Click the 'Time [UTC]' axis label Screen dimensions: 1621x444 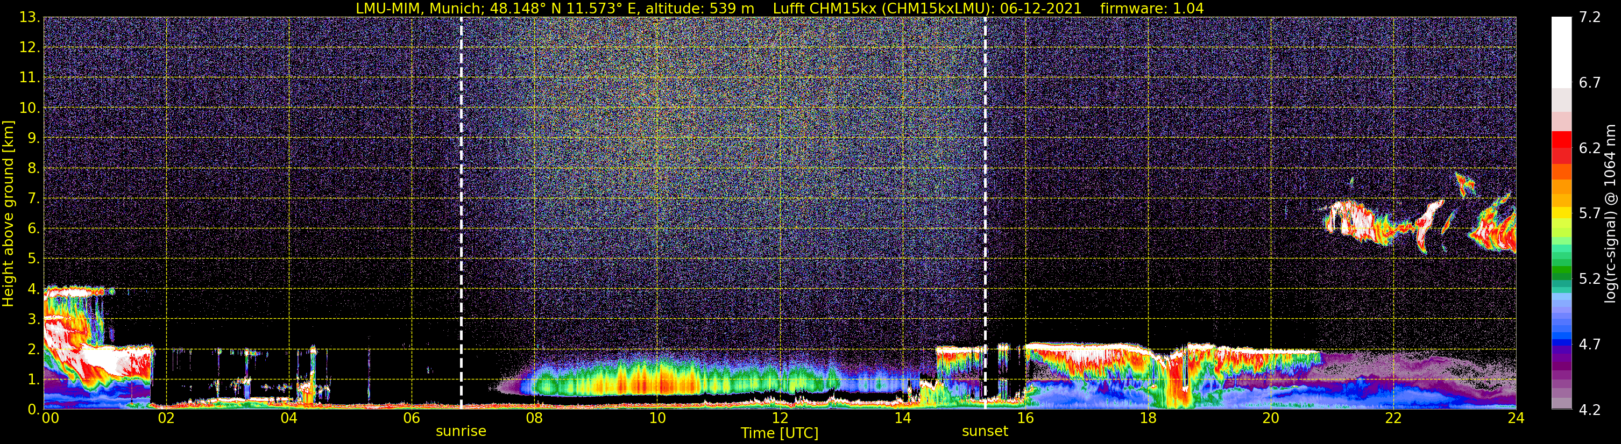tap(780, 433)
